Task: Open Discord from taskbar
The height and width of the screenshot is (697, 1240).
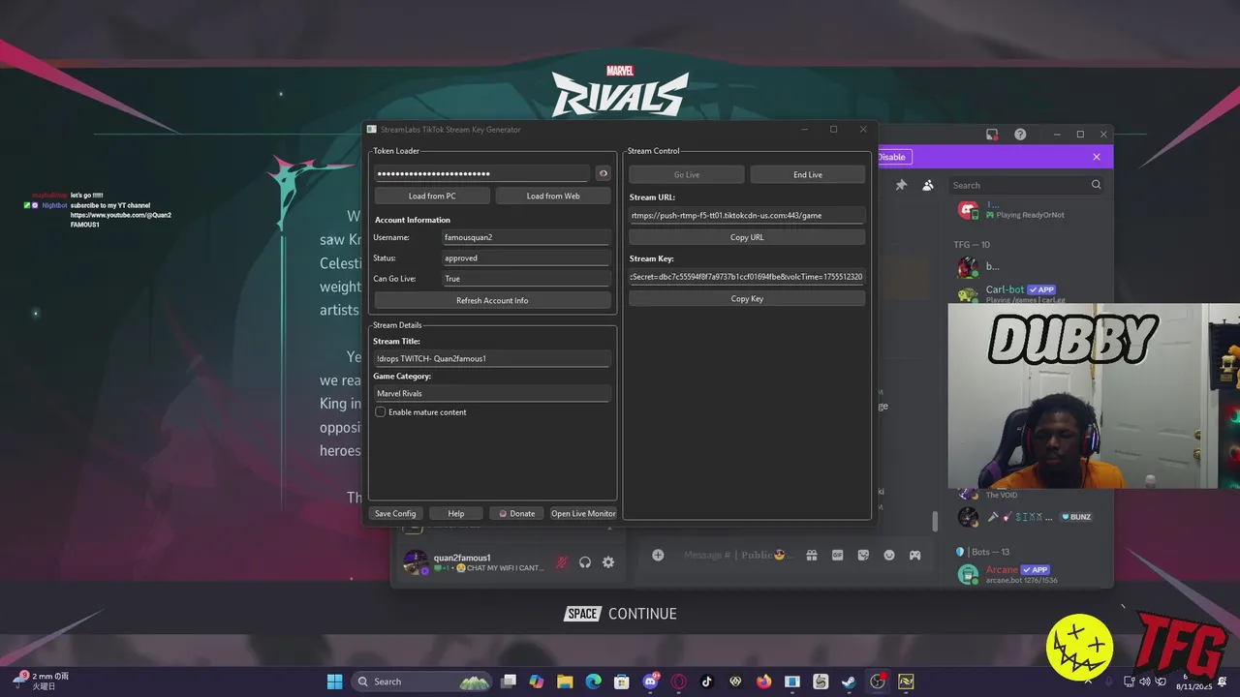Action: [x=650, y=682]
